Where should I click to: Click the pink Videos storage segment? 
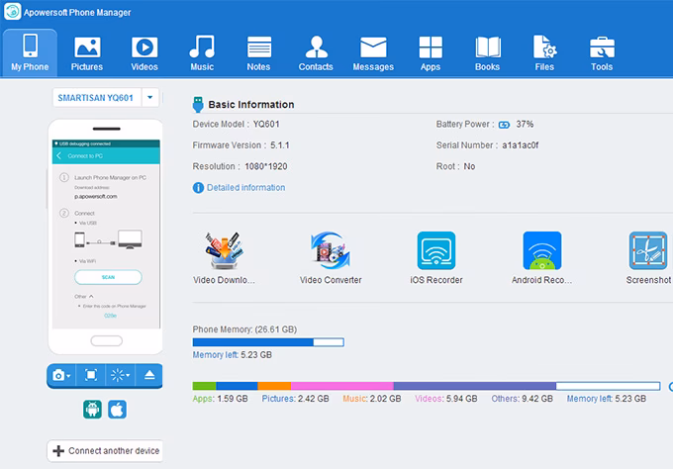pos(342,386)
